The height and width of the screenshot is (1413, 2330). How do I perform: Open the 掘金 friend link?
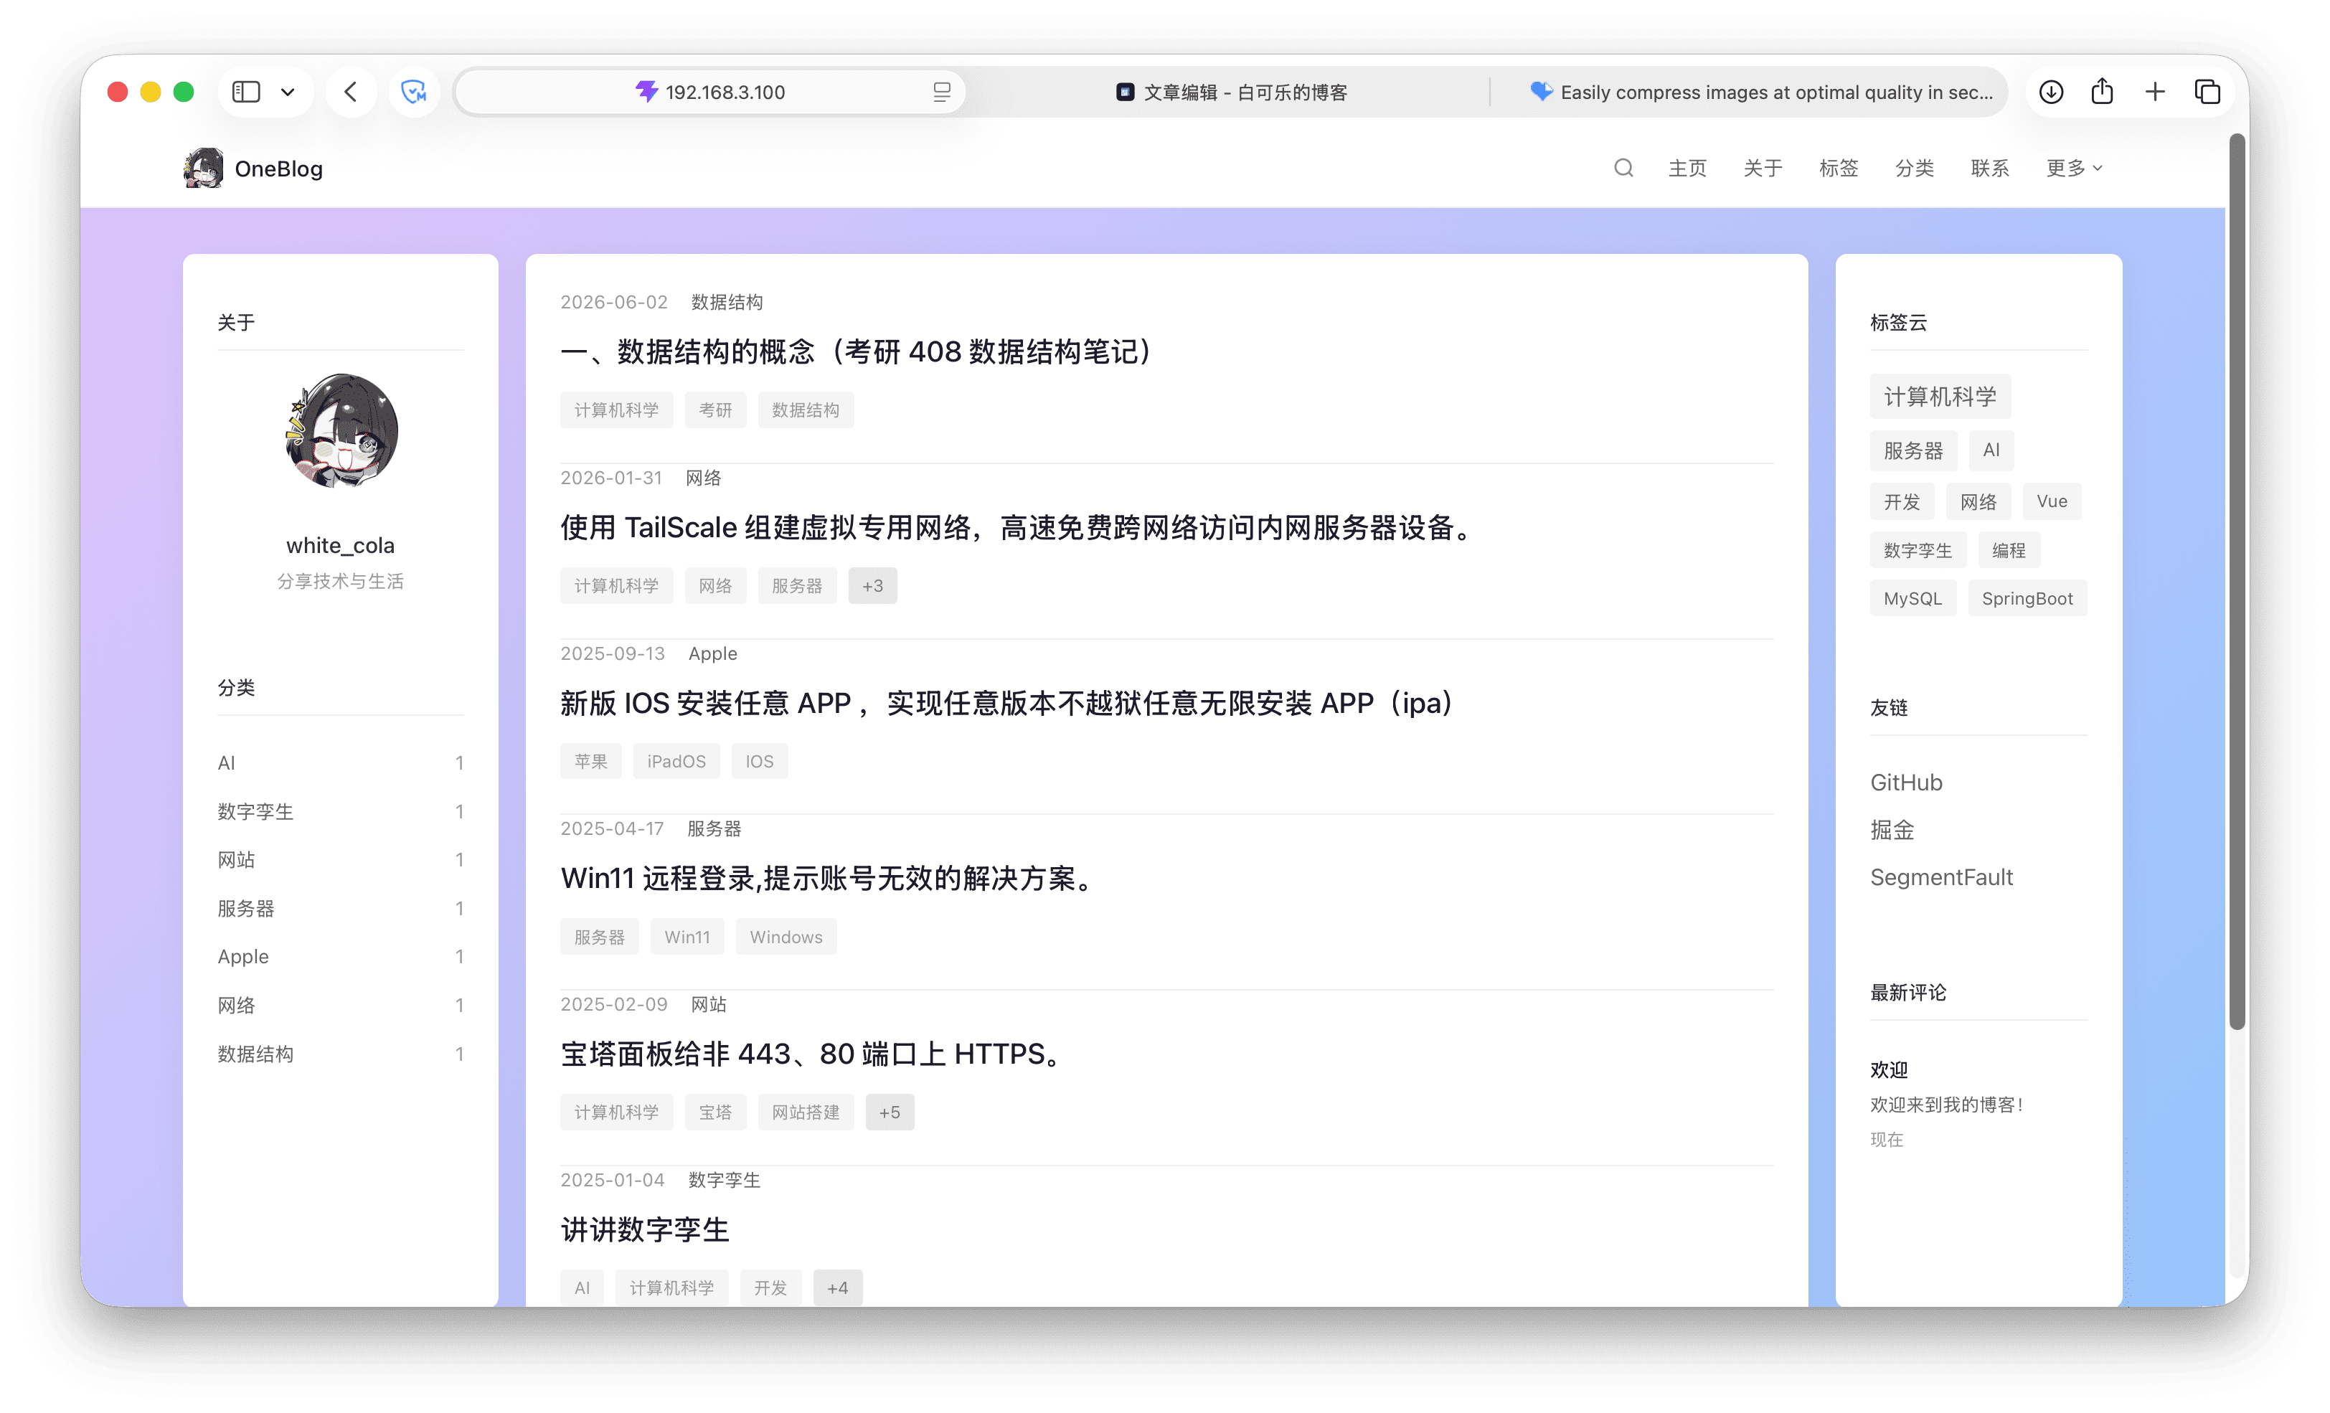click(1892, 831)
